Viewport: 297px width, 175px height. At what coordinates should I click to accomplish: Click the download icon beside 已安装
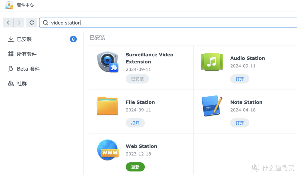(11, 39)
